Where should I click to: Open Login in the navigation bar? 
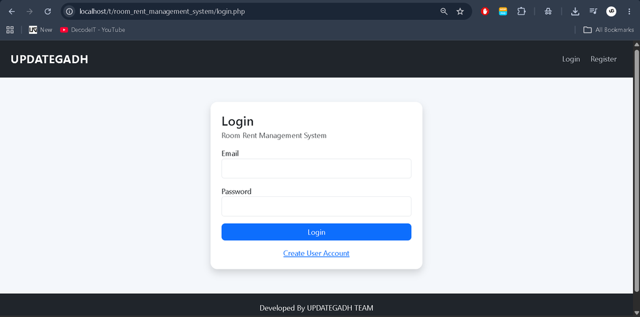(x=571, y=59)
